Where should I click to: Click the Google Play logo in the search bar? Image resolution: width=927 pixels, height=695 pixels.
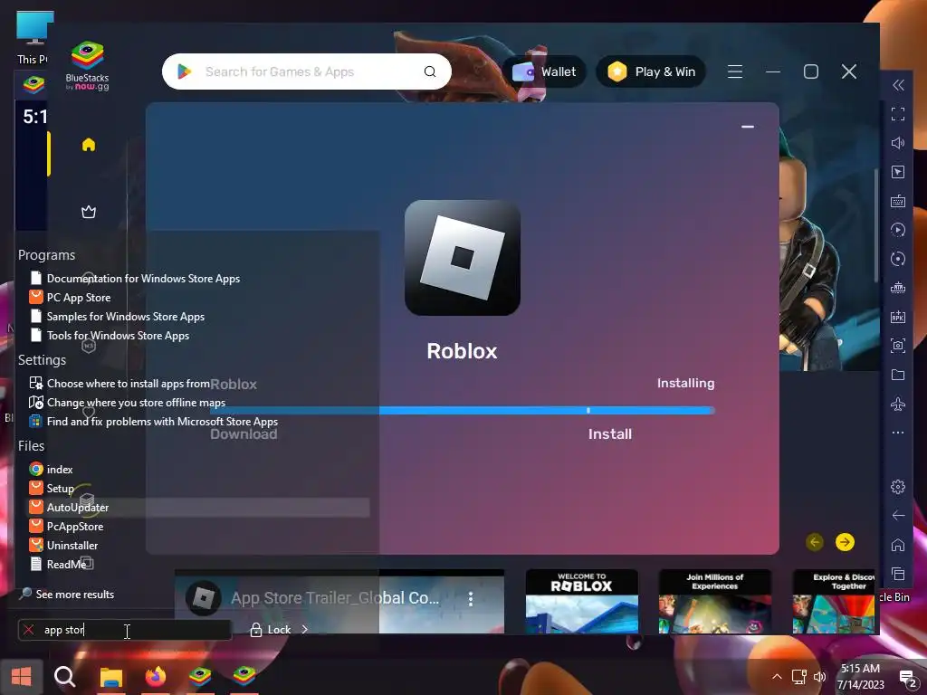[185, 71]
